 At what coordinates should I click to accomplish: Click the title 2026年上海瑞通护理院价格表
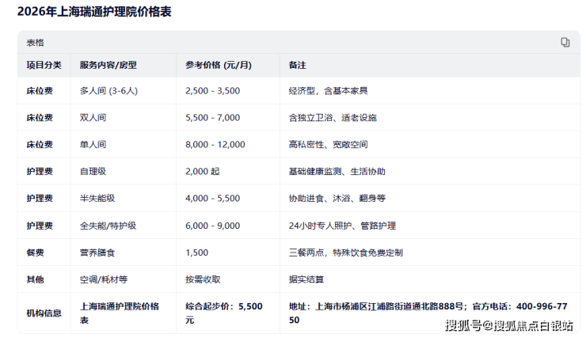coord(94,12)
